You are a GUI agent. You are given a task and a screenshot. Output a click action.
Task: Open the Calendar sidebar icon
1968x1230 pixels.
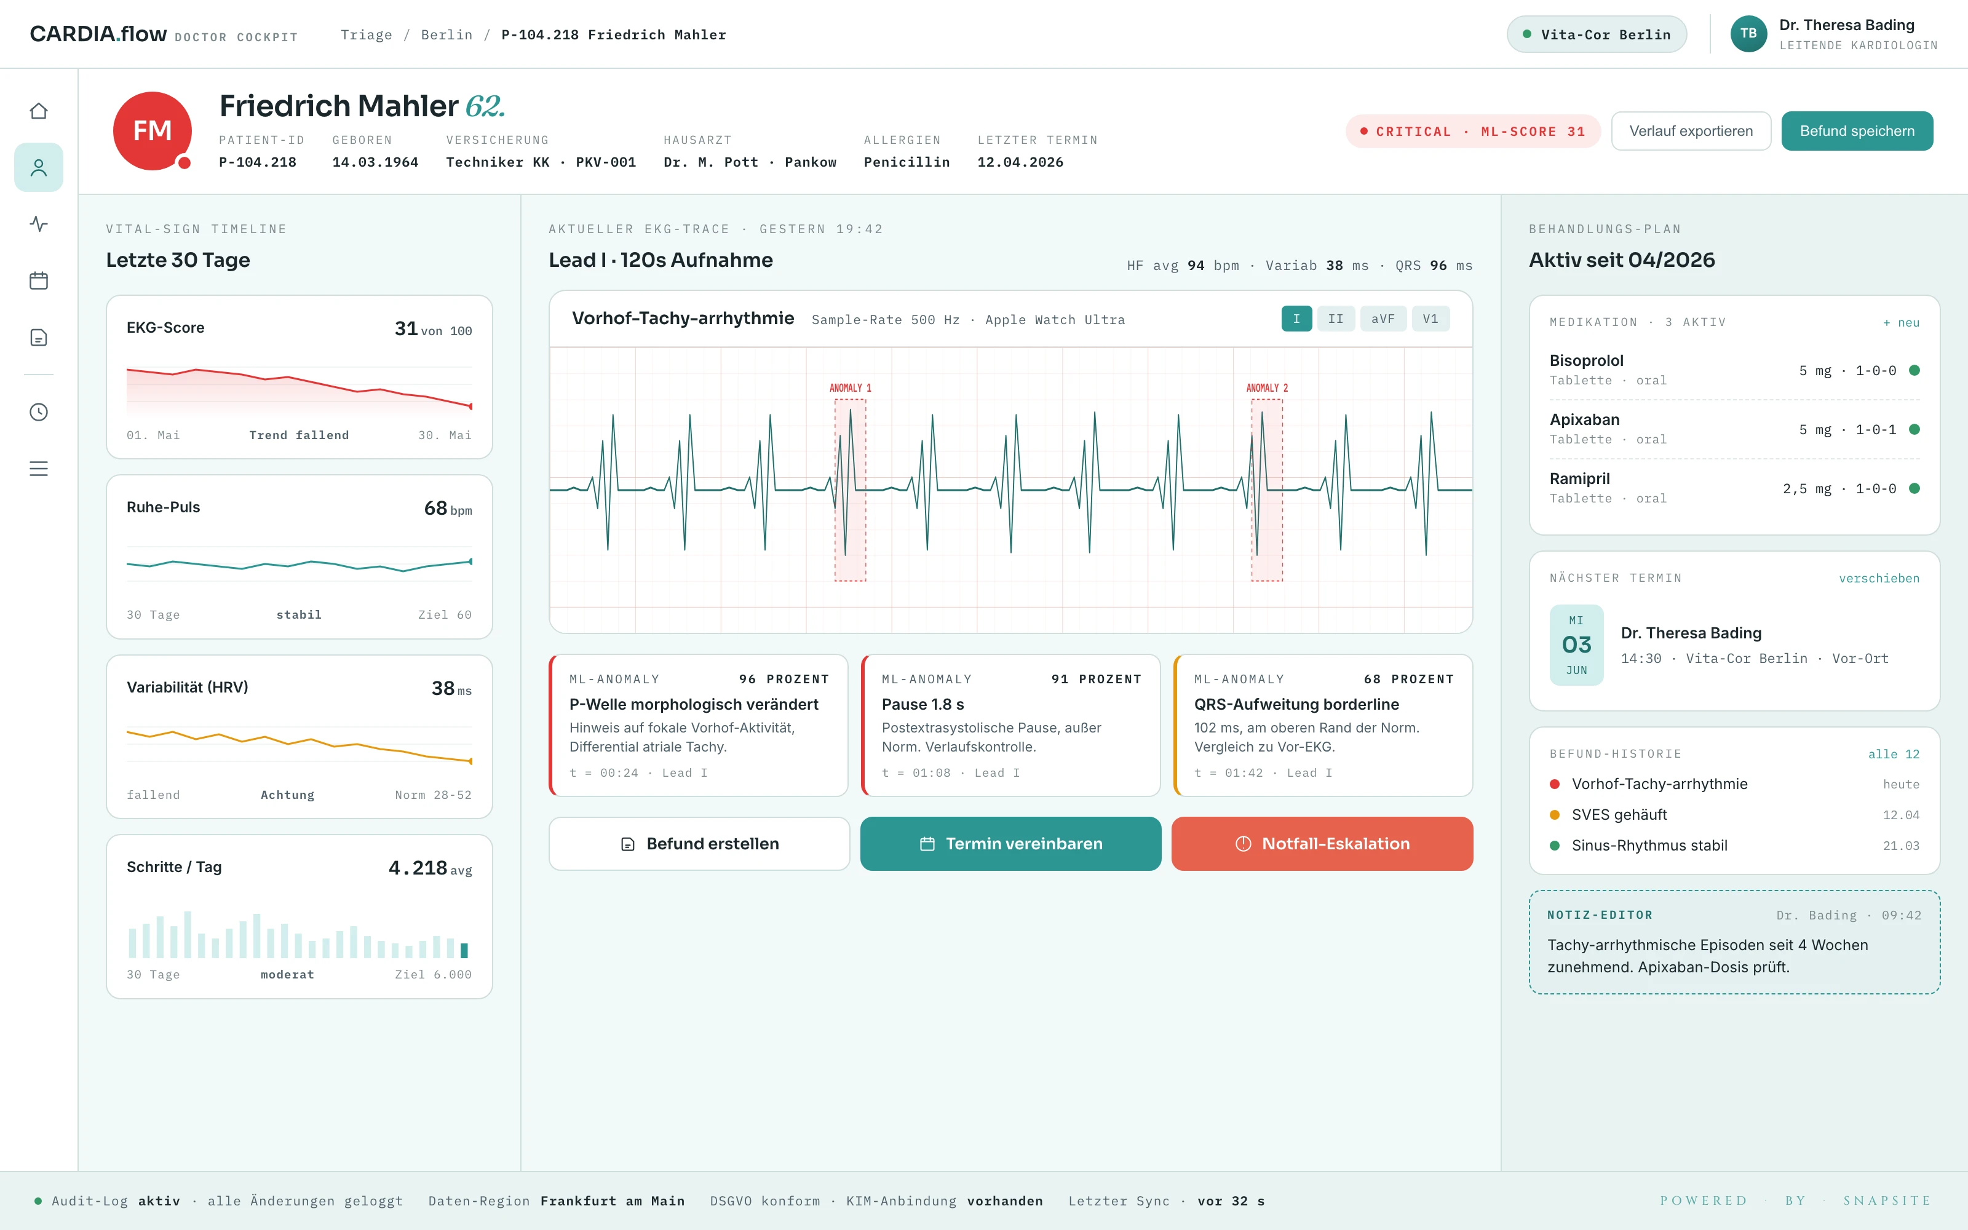(x=38, y=280)
